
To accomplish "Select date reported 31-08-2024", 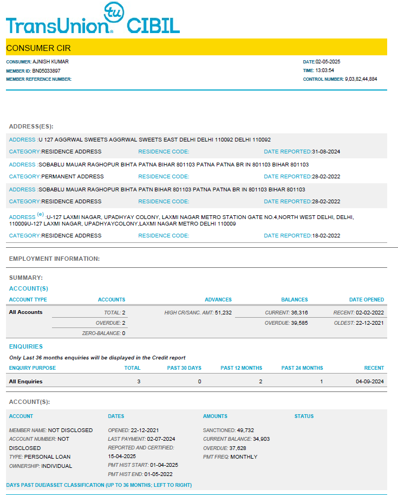I will click(326, 151).
